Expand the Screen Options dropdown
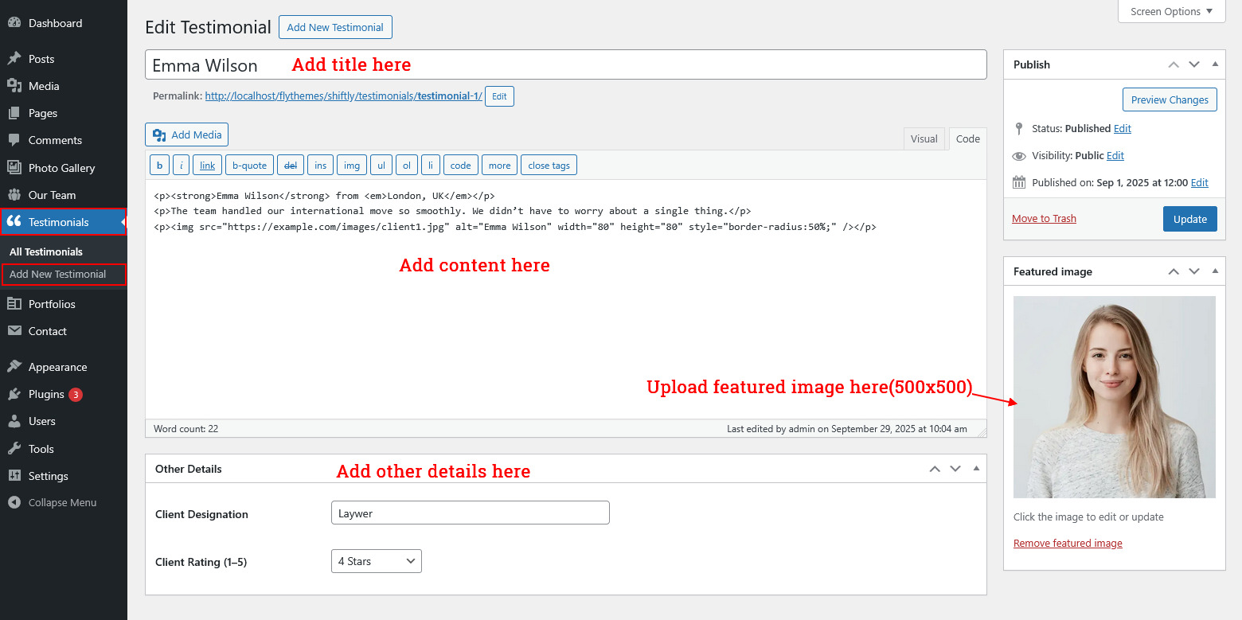Screen dimensions: 1242x620 (1171, 12)
